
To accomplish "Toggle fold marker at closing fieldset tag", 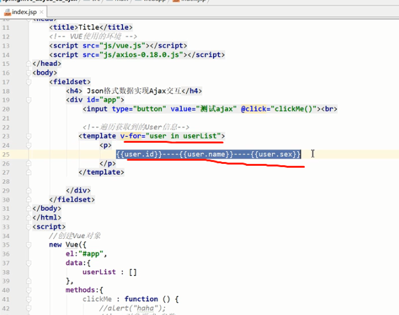I will 29,200.
